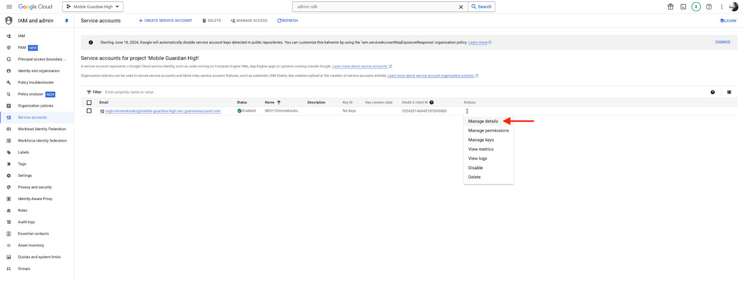This screenshot has height=282, width=743.
Task: Open the notifications badge showing 2
Action: click(696, 7)
